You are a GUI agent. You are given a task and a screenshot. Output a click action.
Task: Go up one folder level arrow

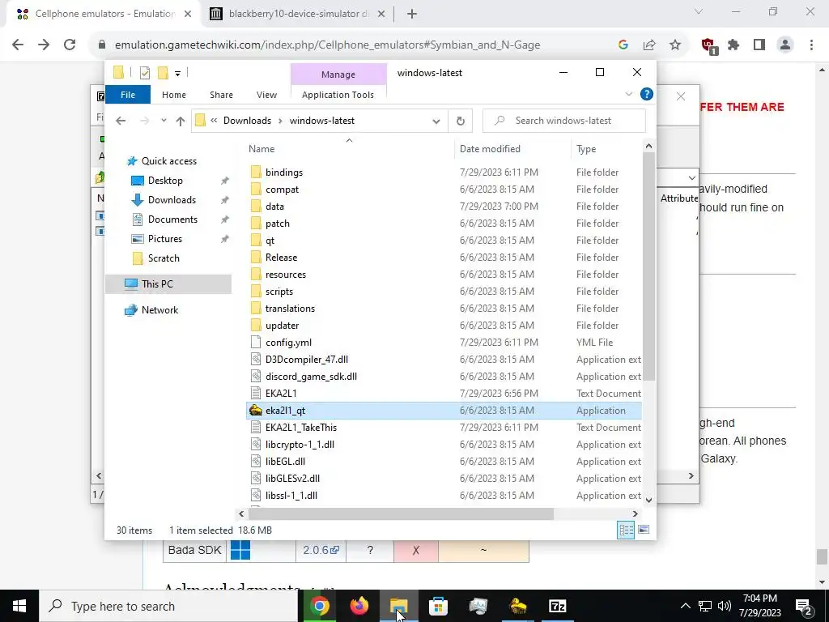(181, 121)
